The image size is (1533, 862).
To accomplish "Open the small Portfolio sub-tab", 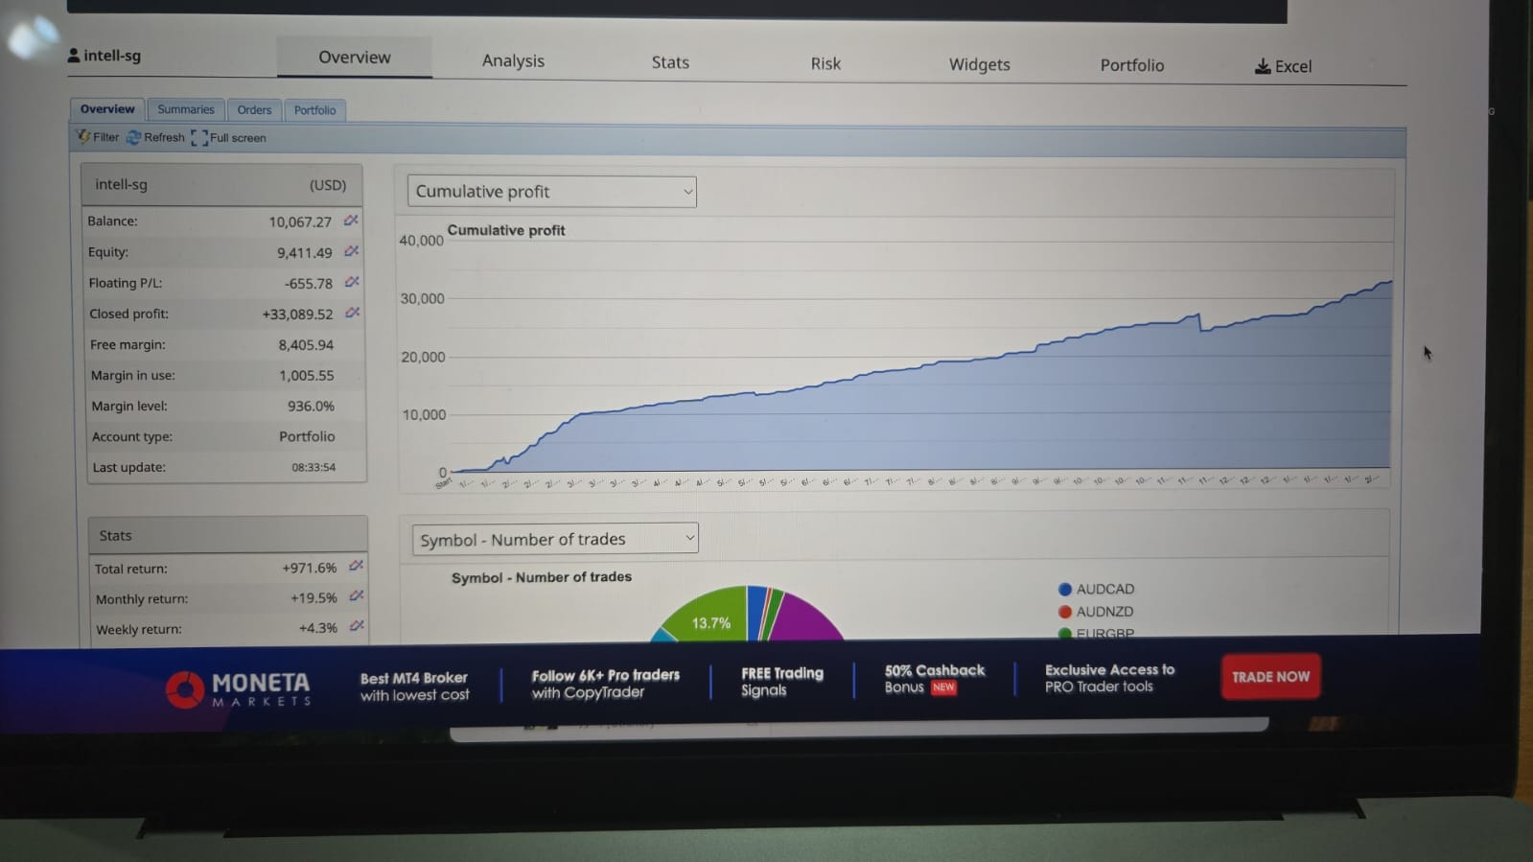I will click(x=314, y=110).
